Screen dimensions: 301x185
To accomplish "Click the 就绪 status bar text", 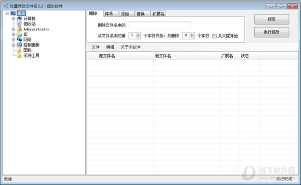I will (8, 179).
